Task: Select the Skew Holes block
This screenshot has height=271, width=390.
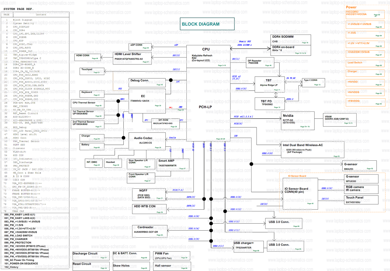Action: (x=131, y=266)
